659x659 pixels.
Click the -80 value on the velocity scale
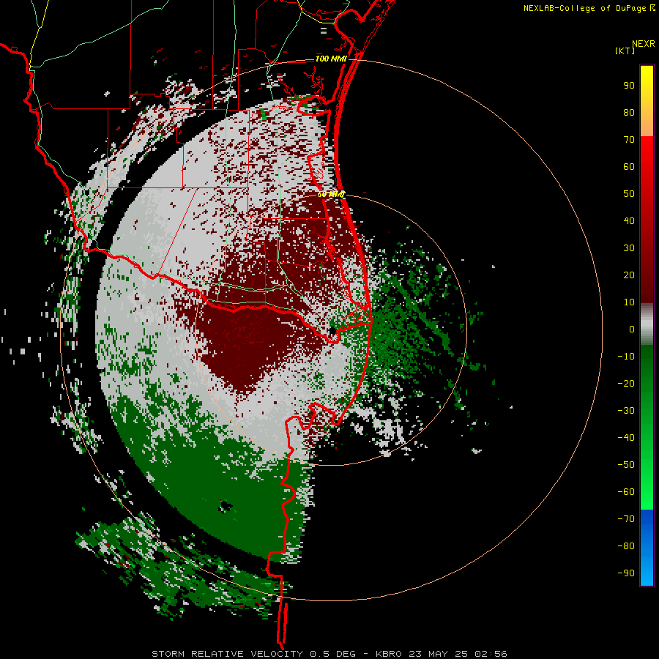point(626,546)
